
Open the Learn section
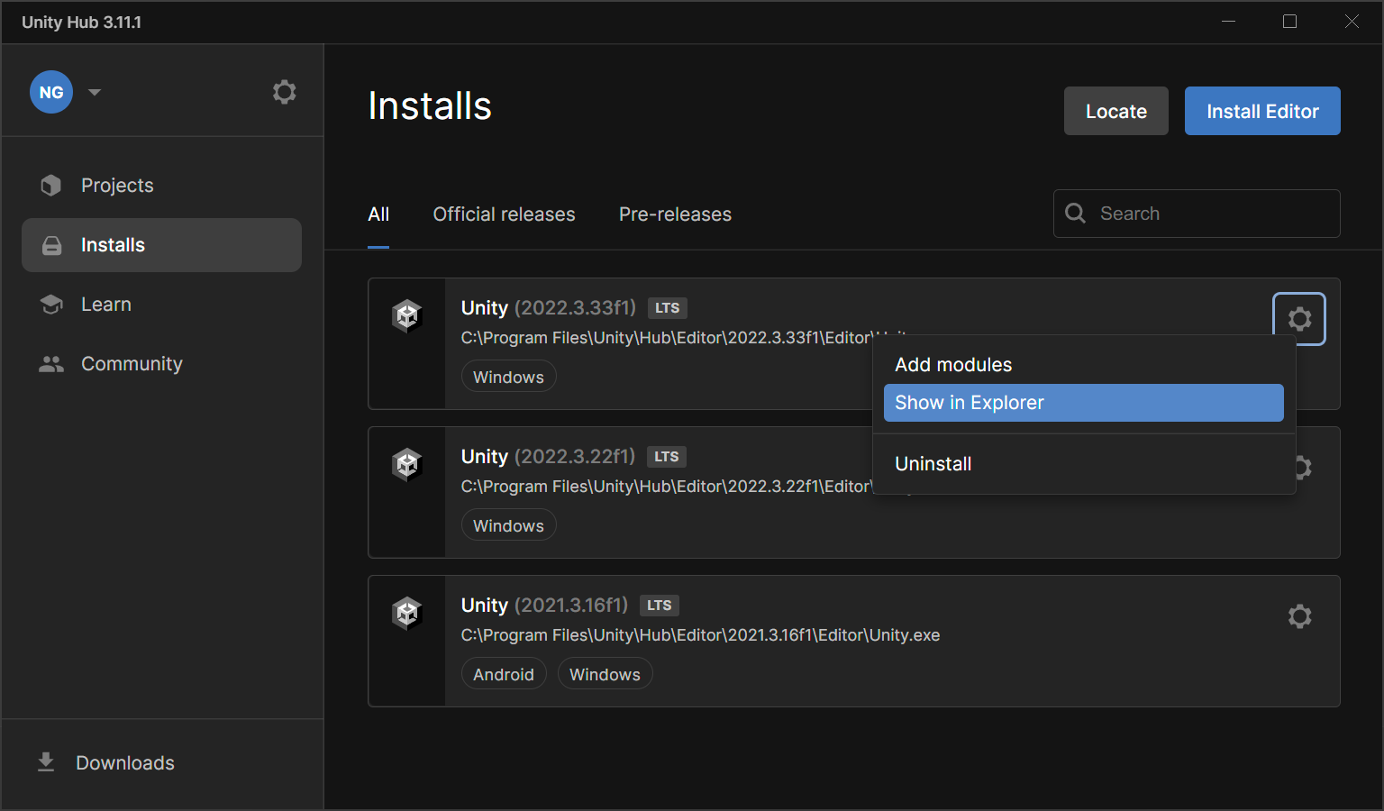pyautogui.click(x=105, y=304)
